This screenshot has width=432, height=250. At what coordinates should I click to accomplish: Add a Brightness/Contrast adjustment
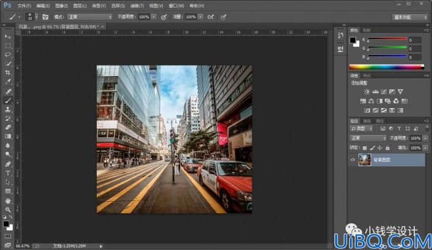pos(366,91)
